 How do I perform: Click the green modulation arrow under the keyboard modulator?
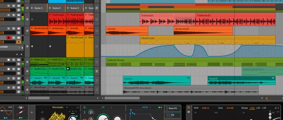point(21,118)
